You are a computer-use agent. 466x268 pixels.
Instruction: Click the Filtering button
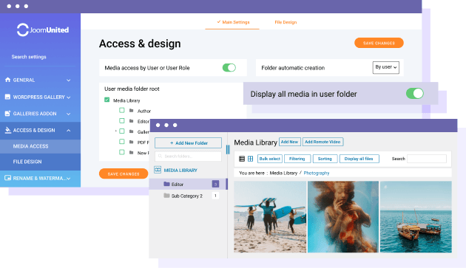(x=297, y=159)
